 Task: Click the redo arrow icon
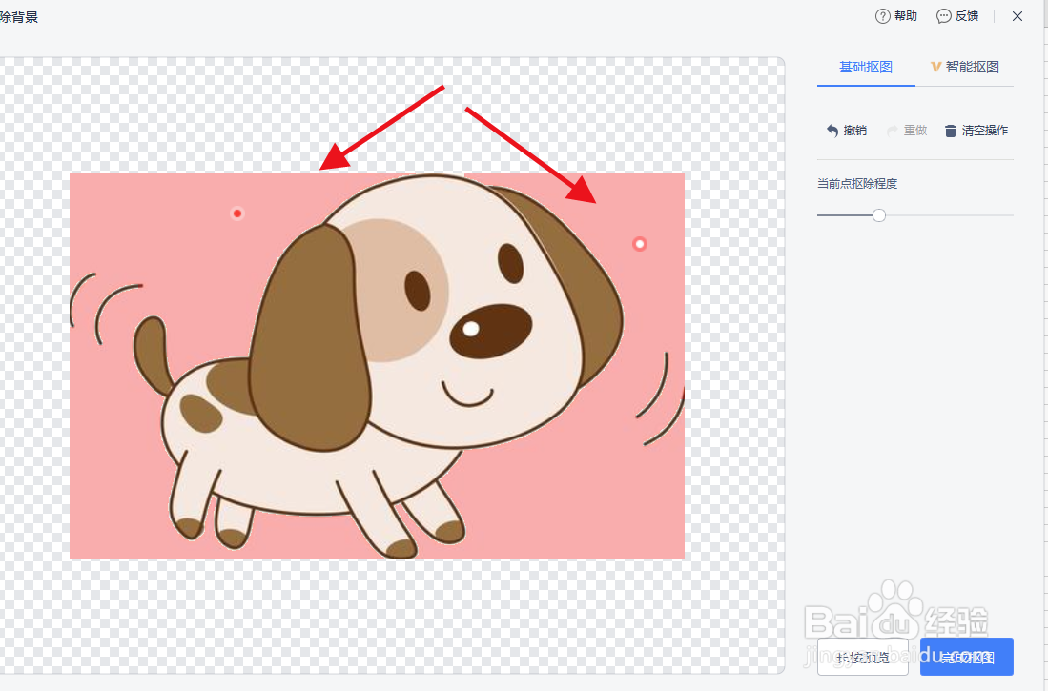click(893, 131)
